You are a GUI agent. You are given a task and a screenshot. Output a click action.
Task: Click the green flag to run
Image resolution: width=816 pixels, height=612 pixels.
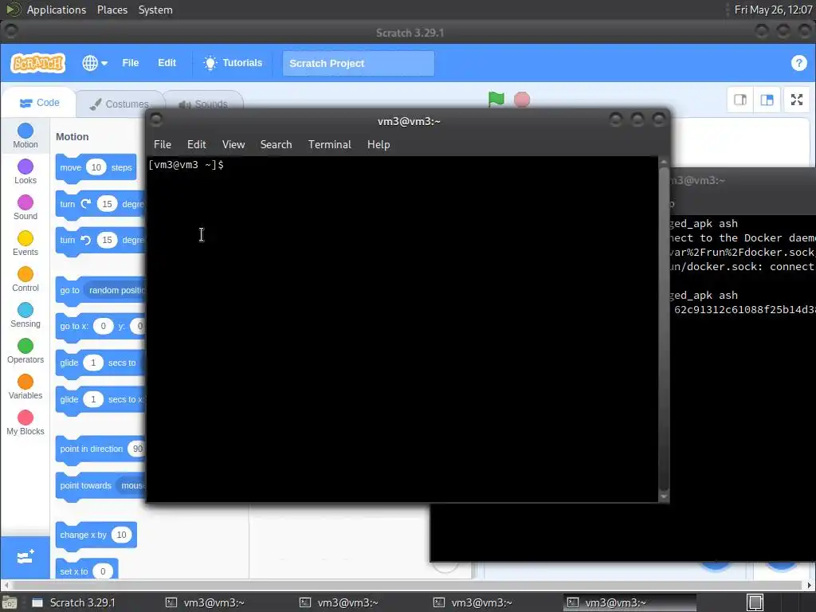pyautogui.click(x=496, y=99)
